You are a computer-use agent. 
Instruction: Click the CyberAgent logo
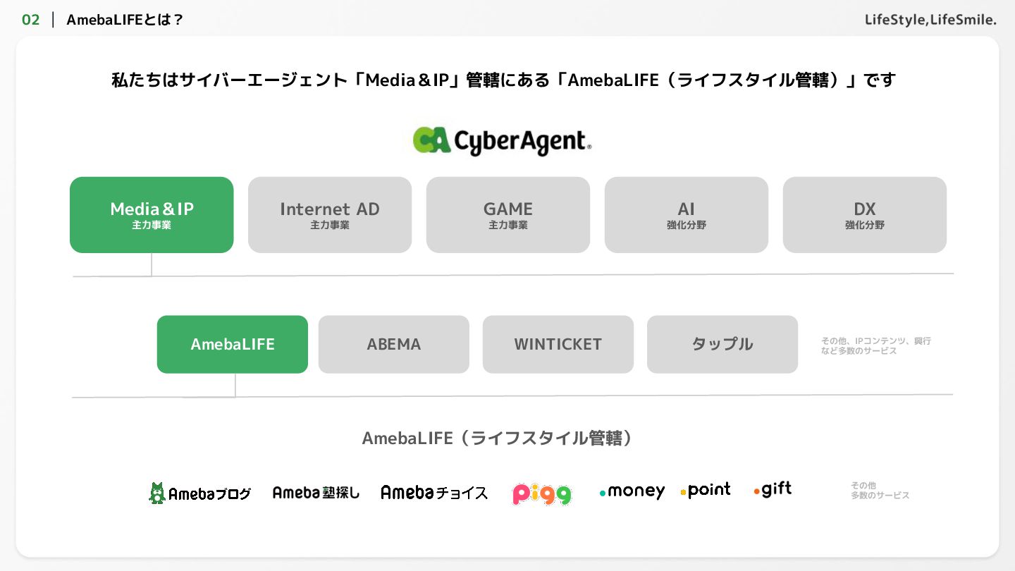click(x=502, y=141)
